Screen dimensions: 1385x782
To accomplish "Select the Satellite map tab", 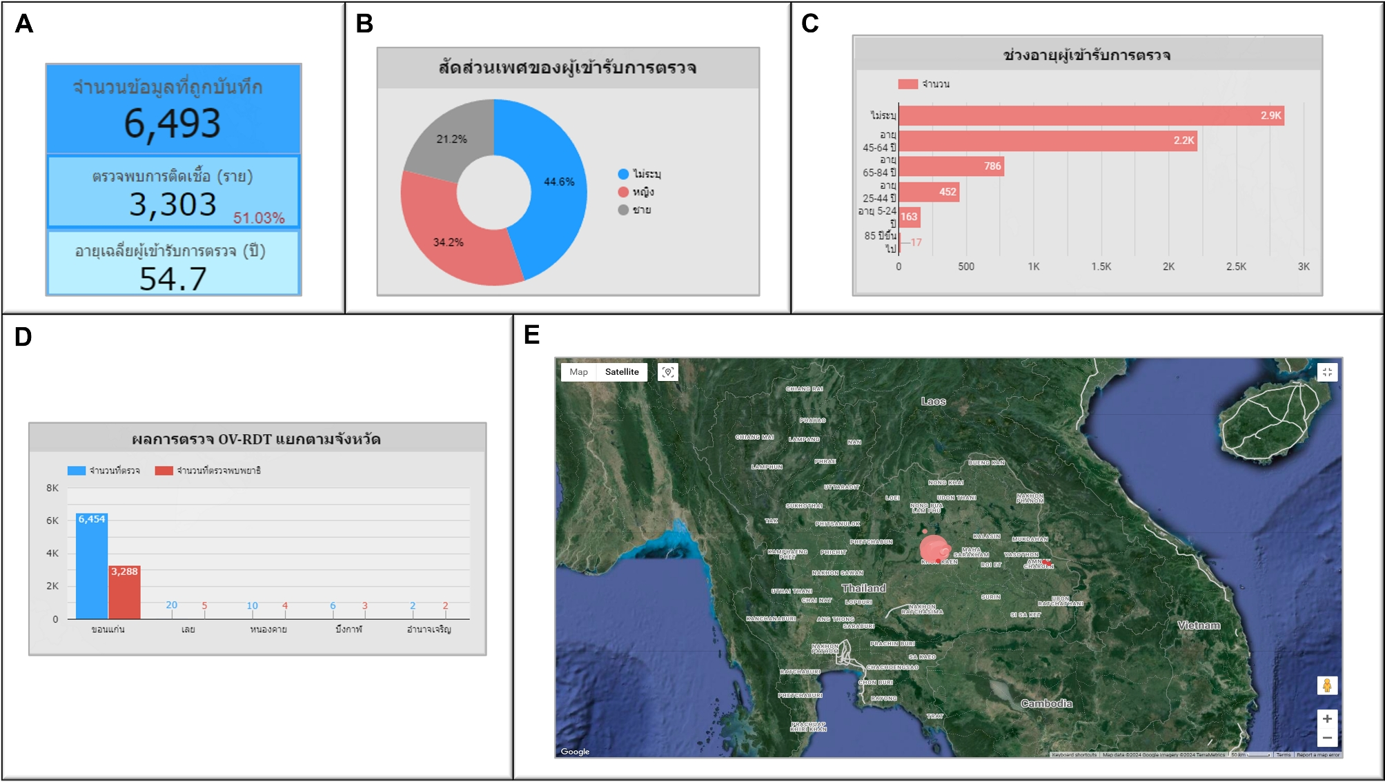I will pyautogui.click(x=622, y=372).
